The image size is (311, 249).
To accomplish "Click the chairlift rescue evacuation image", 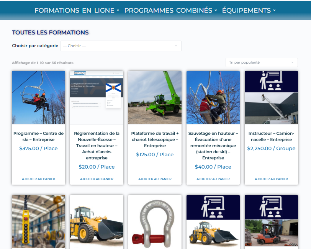I will coord(213,97).
